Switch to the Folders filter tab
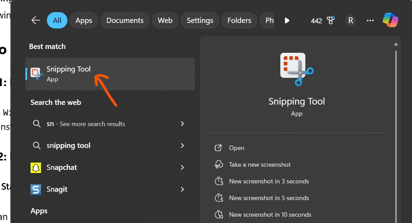Screen dimensions: 412x223 tap(239, 20)
